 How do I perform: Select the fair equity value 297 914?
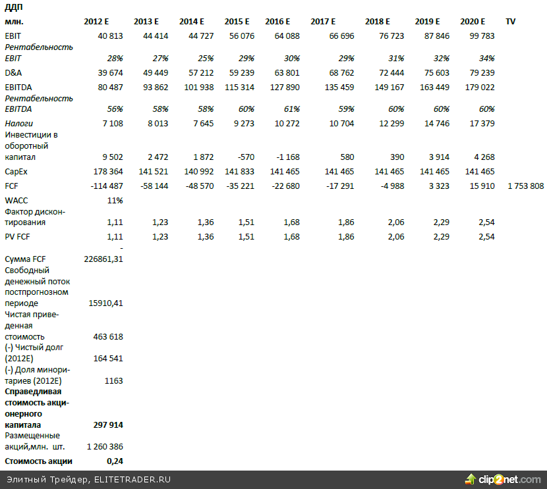[107, 425]
